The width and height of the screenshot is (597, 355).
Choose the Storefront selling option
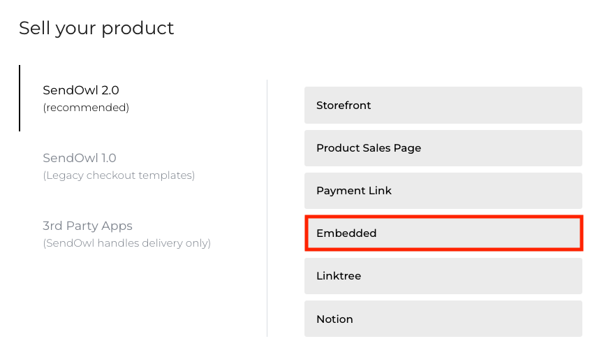tap(344, 106)
